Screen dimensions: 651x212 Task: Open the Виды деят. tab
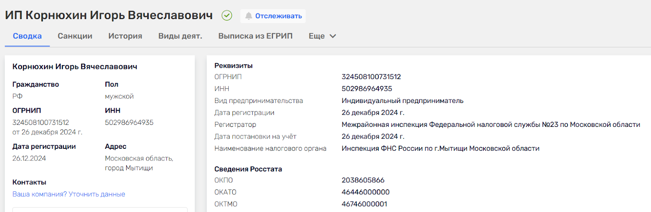coord(180,36)
